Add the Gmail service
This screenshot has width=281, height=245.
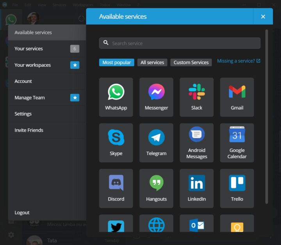[237, 97]
